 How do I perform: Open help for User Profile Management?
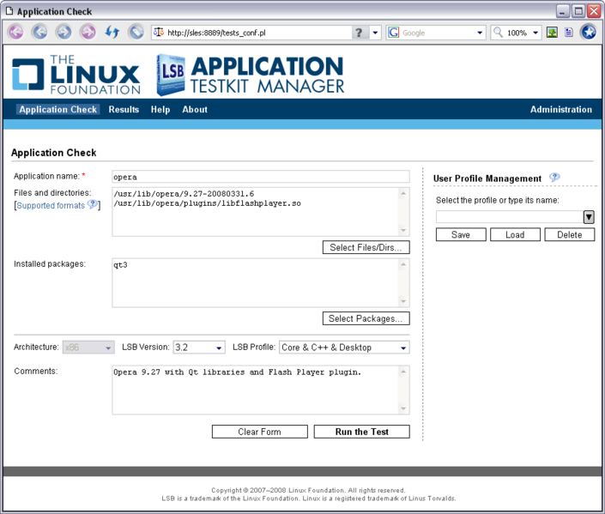554,178
